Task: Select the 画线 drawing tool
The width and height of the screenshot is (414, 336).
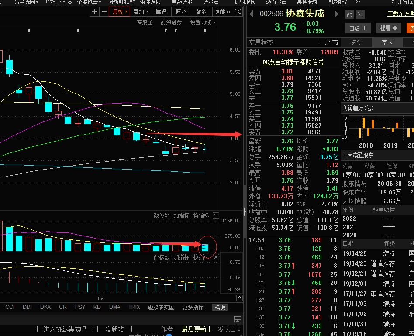Action: pos(181,12)
